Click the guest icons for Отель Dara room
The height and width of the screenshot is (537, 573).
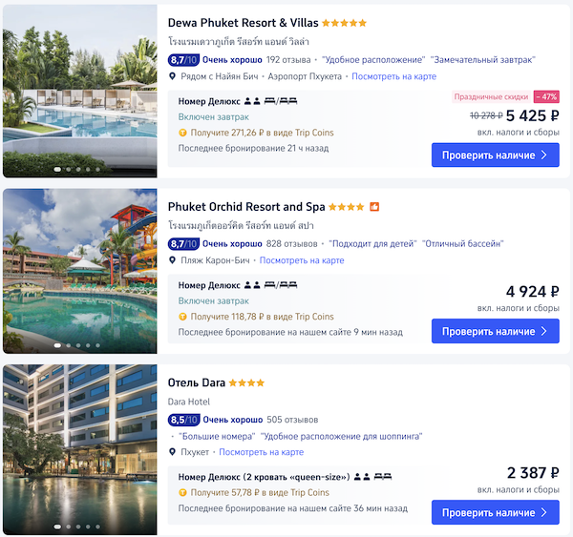pyautogui.click(x=362, y=476)
